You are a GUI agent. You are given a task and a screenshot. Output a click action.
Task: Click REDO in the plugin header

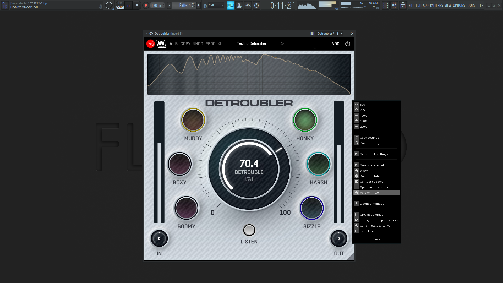[210, 44]
